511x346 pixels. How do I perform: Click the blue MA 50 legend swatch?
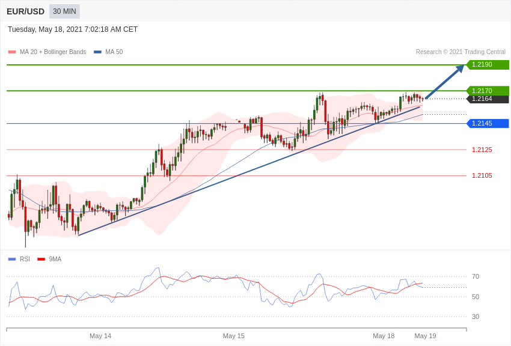pyautogui.click(x=97, y=52)
